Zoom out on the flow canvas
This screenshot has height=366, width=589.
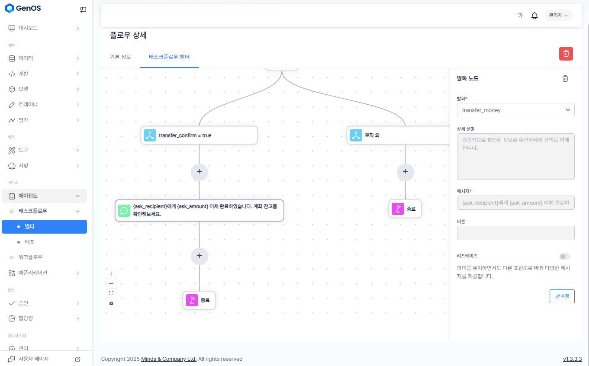(x=111, y=283)
